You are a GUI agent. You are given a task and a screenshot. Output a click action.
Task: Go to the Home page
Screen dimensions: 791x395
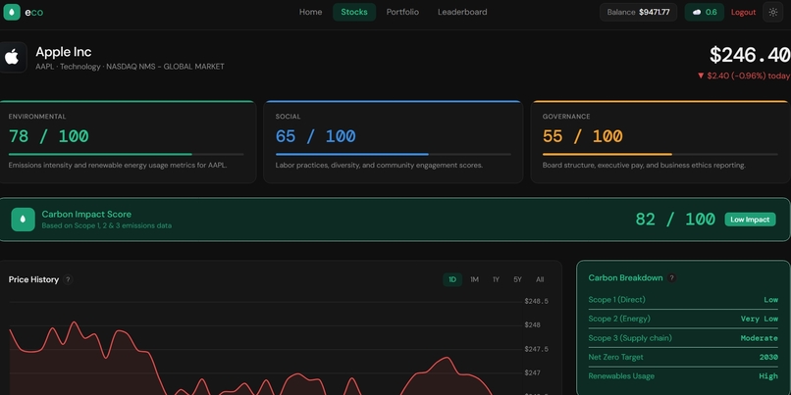(x=310, y=12)
